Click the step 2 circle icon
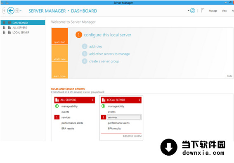This screenshot has height=163, width=234. pos(85,46)
